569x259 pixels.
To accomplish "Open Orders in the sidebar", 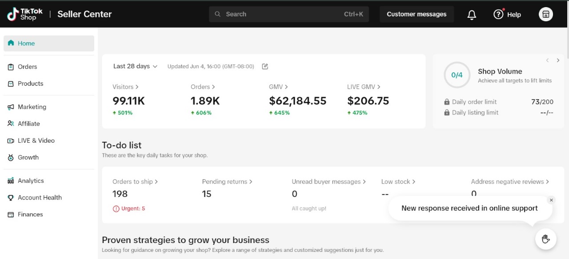I will 27,67.
